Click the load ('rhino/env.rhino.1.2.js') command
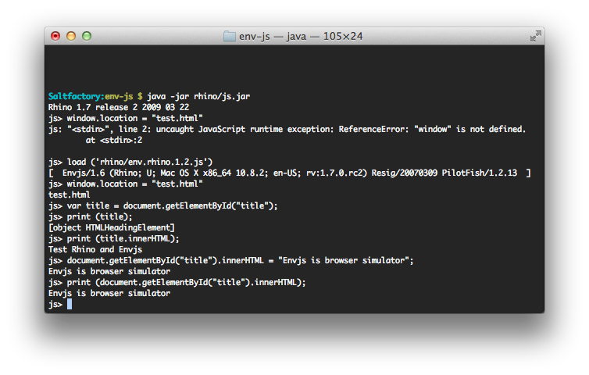The height and width of the screenshot is (375, 589). (140, 162)
